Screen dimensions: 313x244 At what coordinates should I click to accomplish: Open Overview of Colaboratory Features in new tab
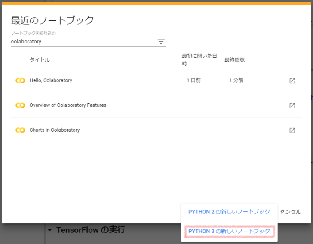[x=292, y=105]
